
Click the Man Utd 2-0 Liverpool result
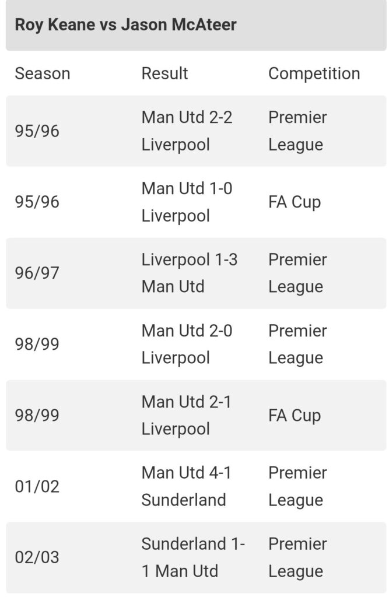[187, 344]
